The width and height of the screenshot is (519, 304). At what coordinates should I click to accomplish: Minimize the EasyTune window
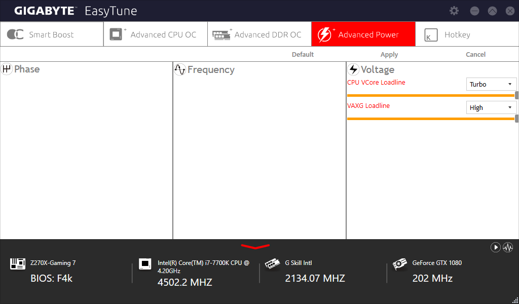pos(474,11)
